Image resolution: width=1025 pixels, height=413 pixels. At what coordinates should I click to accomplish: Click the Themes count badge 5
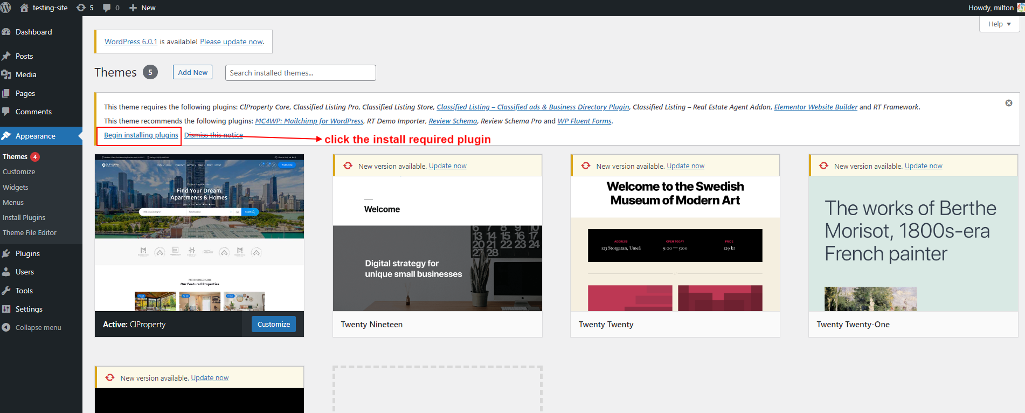(150, 72)
